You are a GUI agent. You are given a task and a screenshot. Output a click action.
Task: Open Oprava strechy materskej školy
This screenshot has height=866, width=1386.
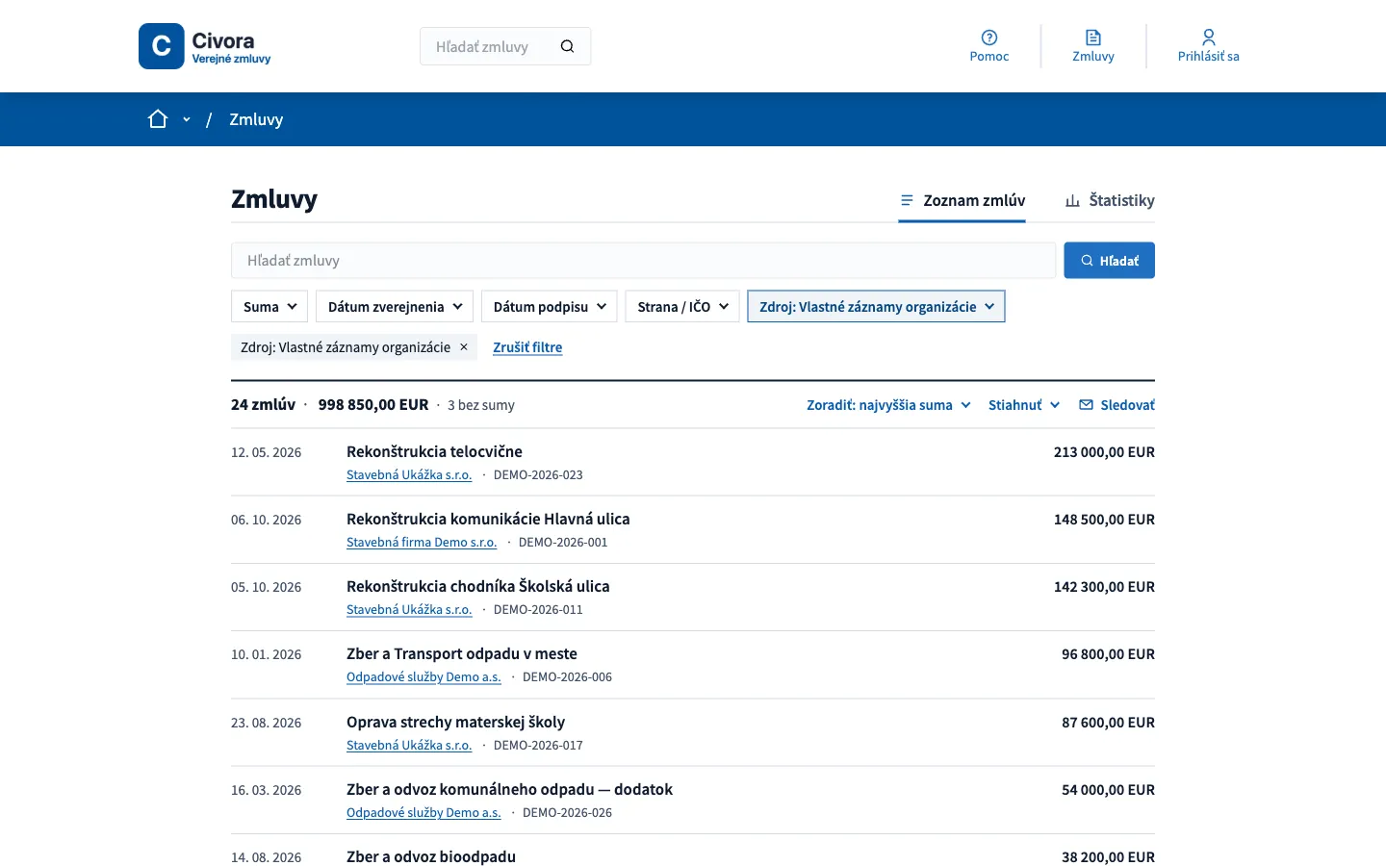[455, 723]
